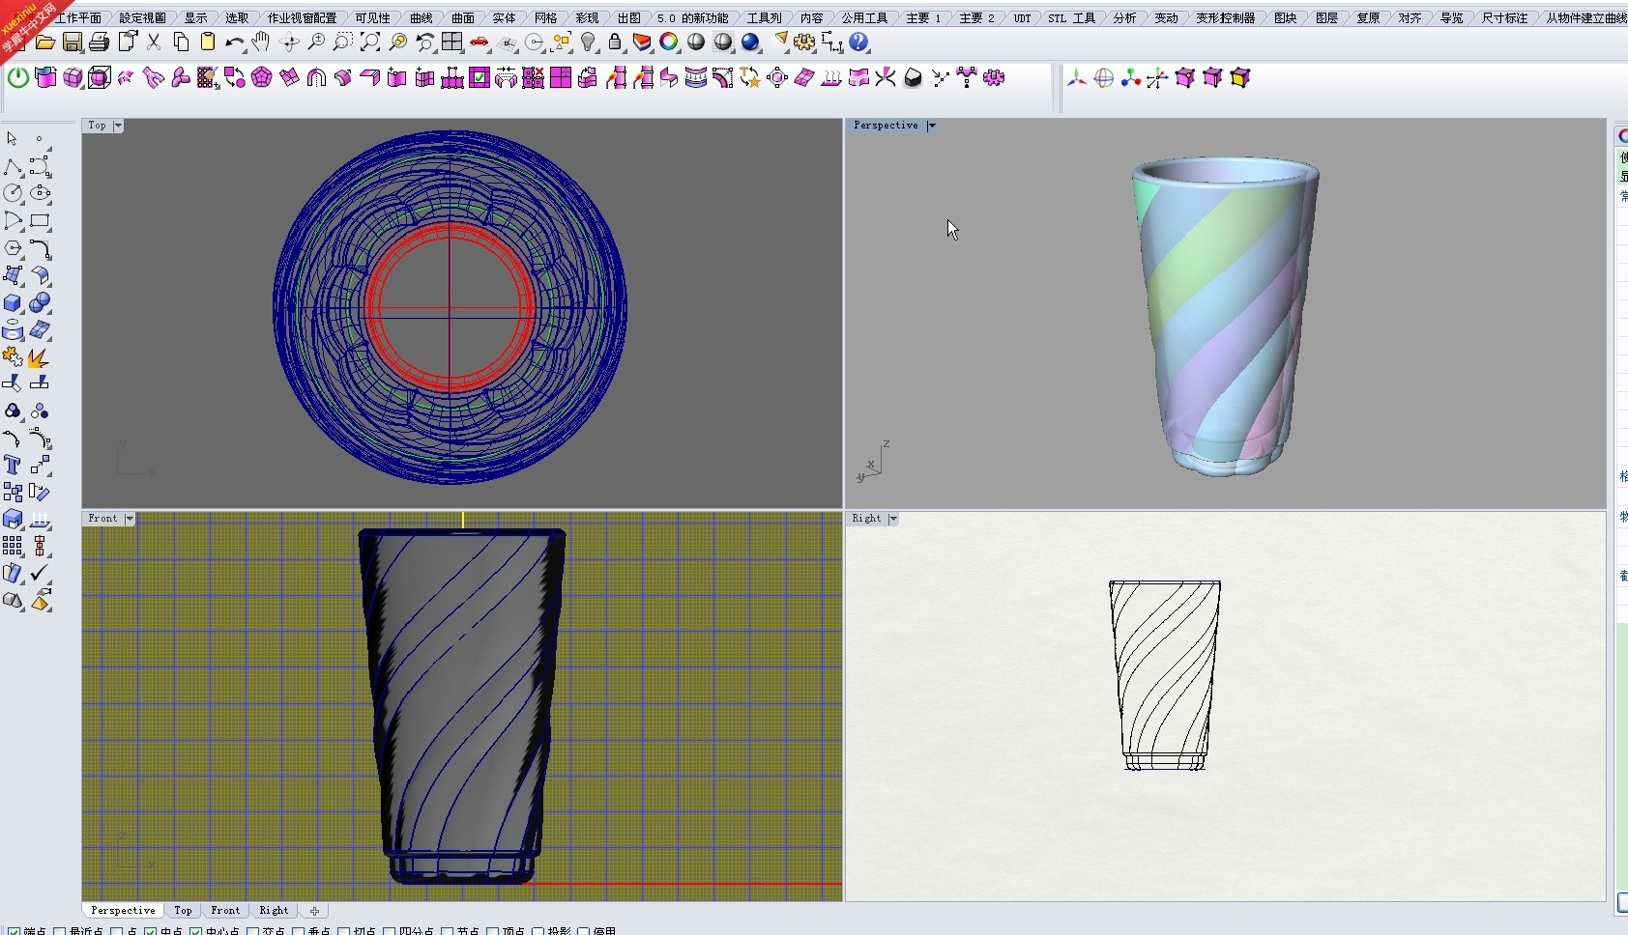Viewport: 1628px width, 935px height.
Task: Open options with the gear icon
Action: 804,42
